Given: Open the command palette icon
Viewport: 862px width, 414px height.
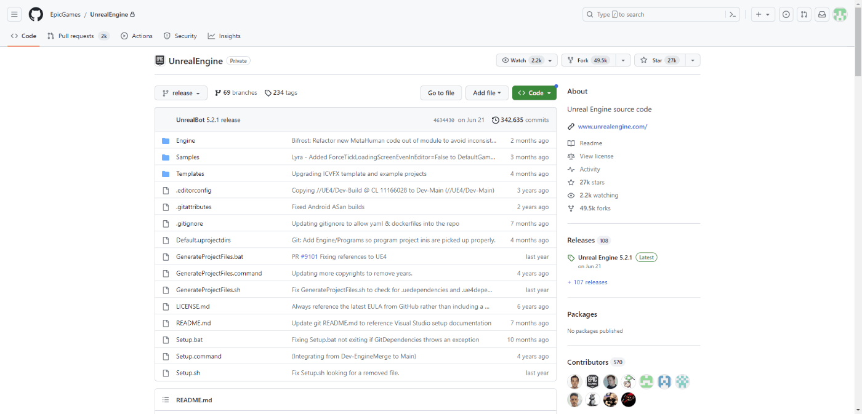Looking at the screenshot, I should point(732,14).
